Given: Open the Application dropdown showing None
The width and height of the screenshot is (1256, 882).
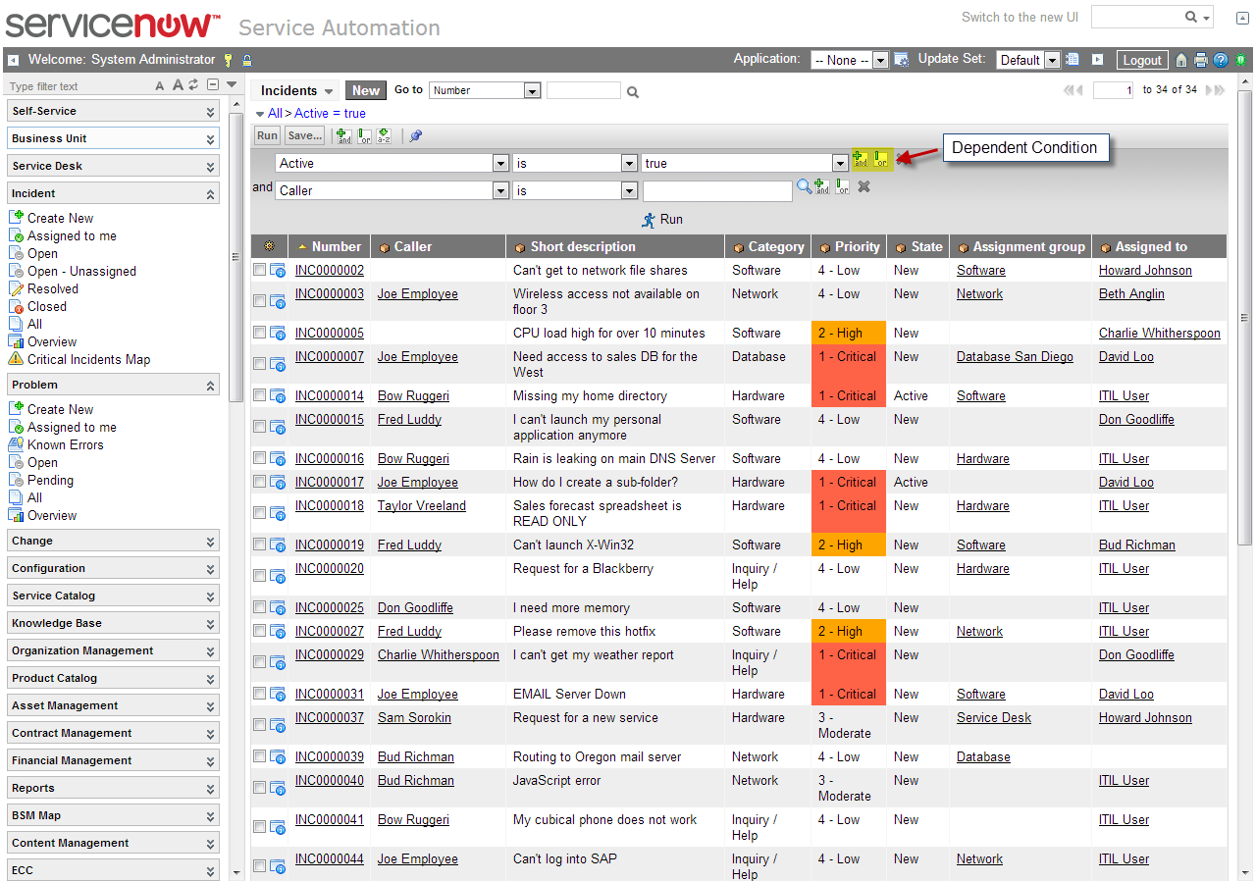Looking at the screenshot, I should [850, 60].
